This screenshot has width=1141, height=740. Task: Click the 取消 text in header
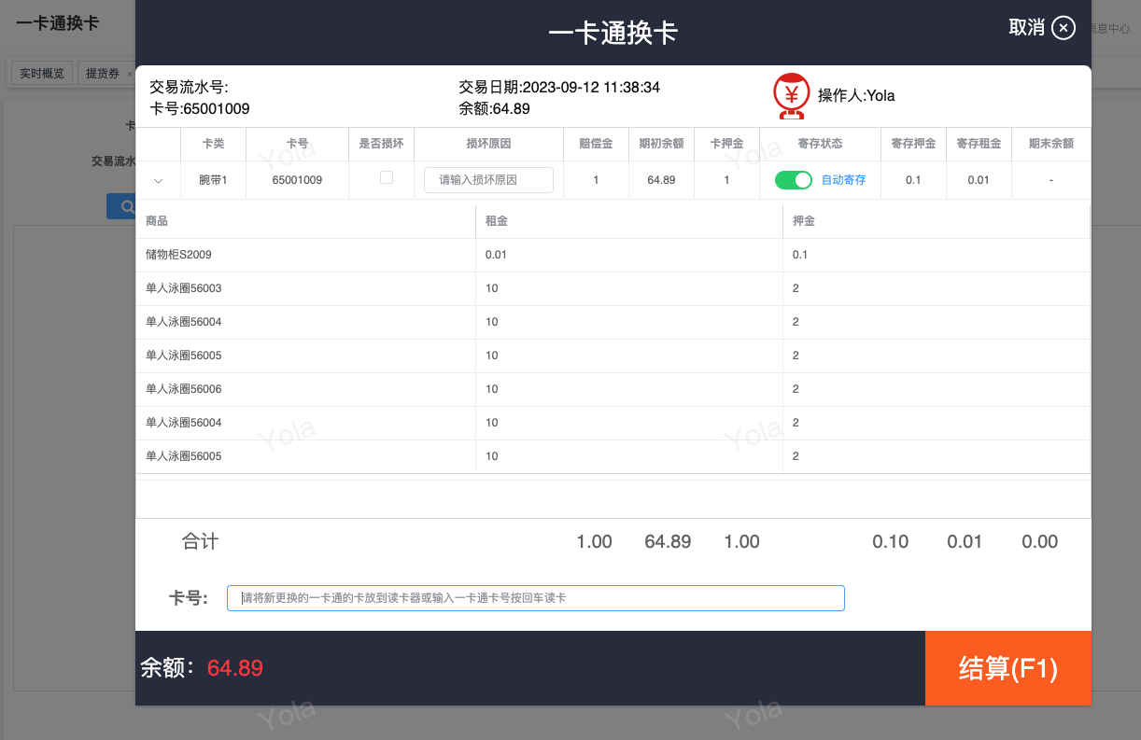coord(1026,28)
